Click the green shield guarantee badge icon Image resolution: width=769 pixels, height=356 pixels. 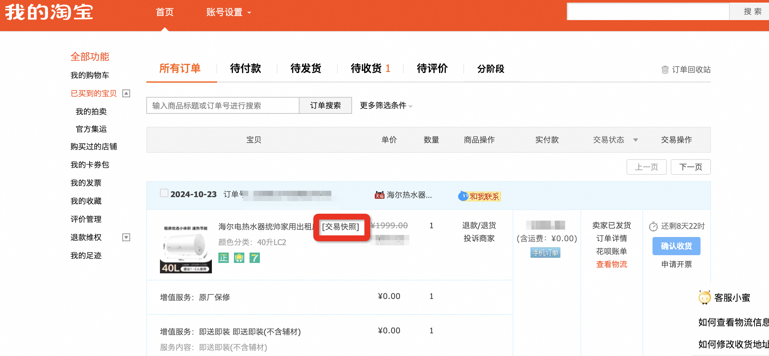point(239,258)
